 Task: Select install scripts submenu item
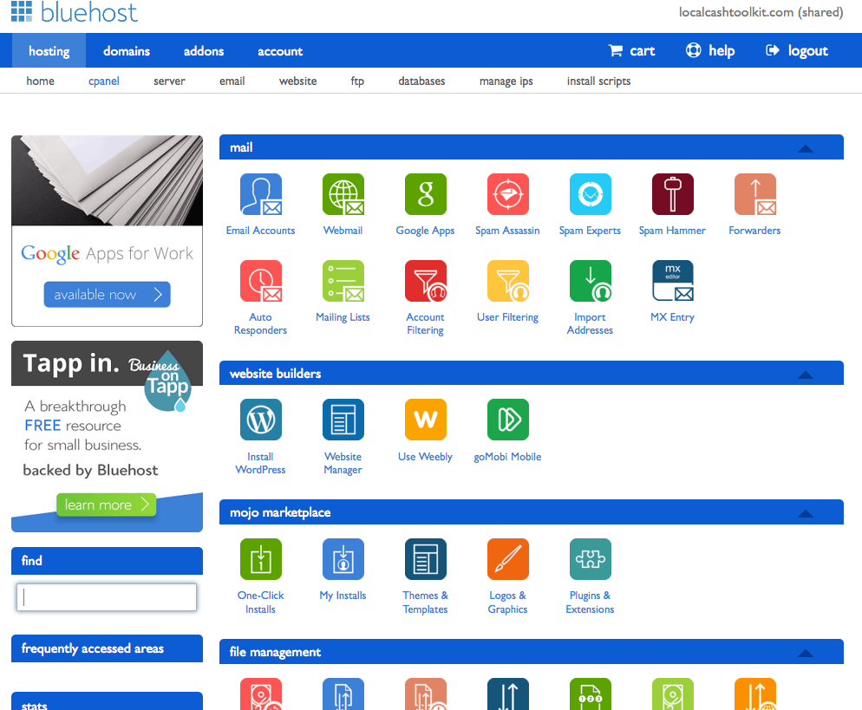(x=598, y=81)
